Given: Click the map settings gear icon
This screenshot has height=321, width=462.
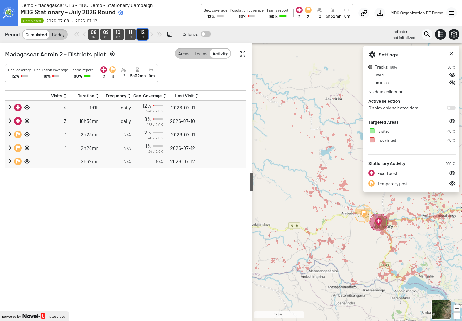Looking at the screenshot, I should [x=454, y=34].
